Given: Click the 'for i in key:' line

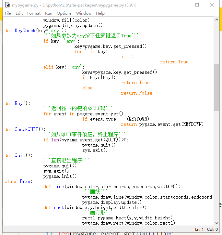Looking at the screenshot, I should tap(91, 51).
